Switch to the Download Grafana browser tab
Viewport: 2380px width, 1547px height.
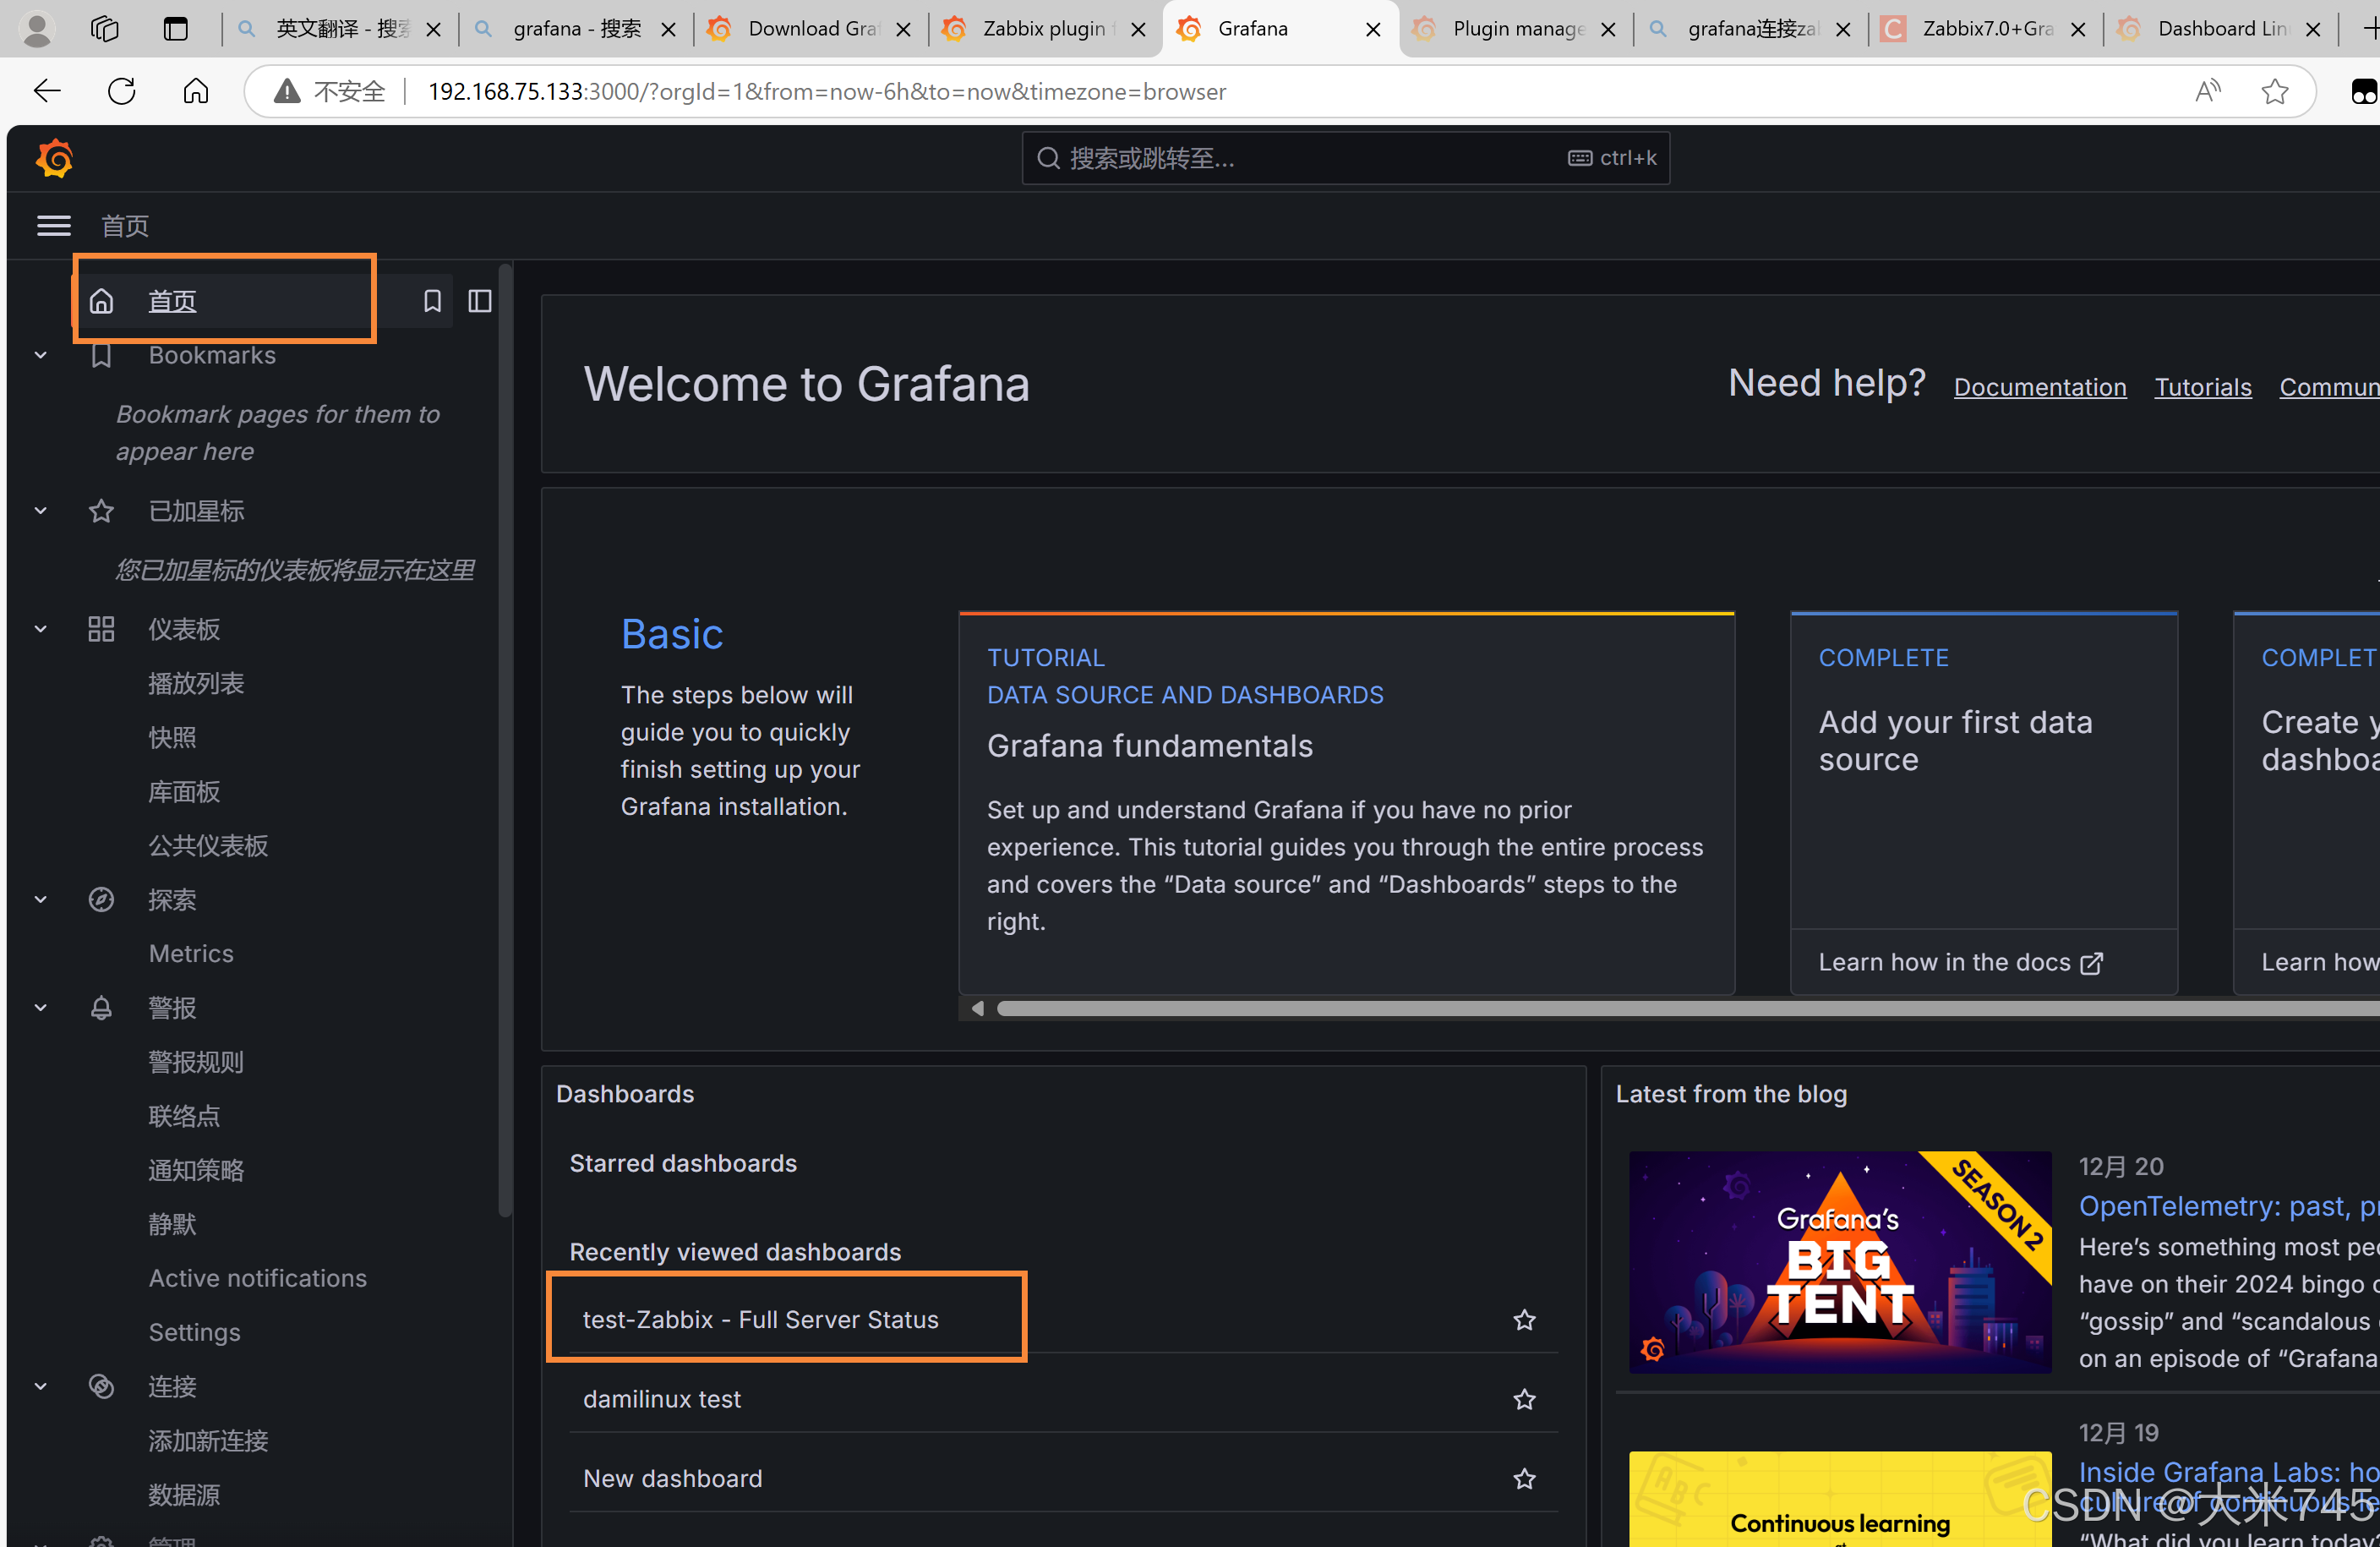point(810,29)
